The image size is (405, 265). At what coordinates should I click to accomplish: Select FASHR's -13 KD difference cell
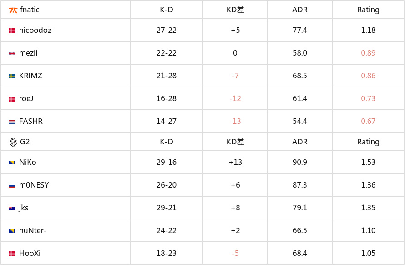235,121
